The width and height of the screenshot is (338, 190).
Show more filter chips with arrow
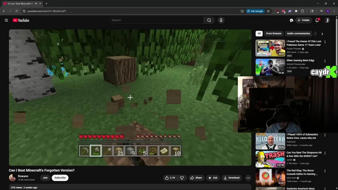322,34
